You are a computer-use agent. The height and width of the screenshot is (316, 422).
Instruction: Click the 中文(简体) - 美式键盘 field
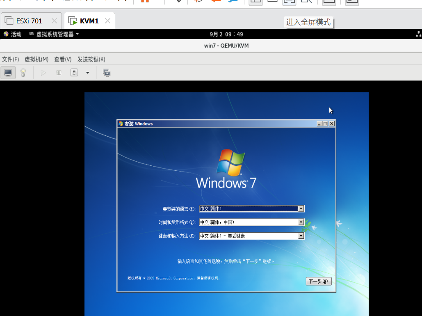click(x=252, y=236)
